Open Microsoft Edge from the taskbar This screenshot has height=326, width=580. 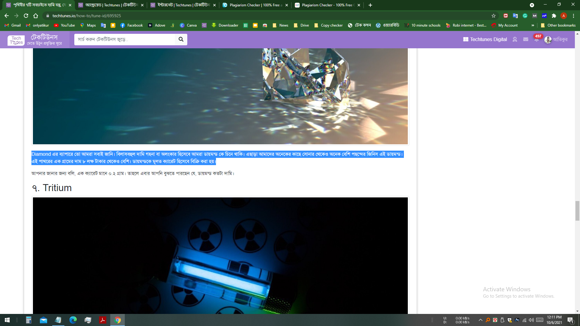point(73,320)
